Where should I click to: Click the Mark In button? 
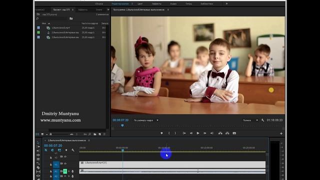(169, 133)
